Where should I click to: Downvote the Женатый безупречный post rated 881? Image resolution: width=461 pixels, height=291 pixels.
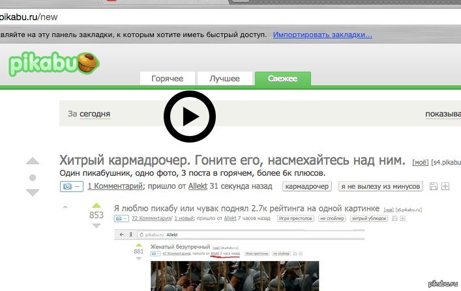tap(139, 258)
